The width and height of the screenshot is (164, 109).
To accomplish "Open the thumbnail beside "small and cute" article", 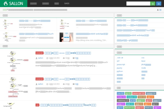I will [9, 37].
